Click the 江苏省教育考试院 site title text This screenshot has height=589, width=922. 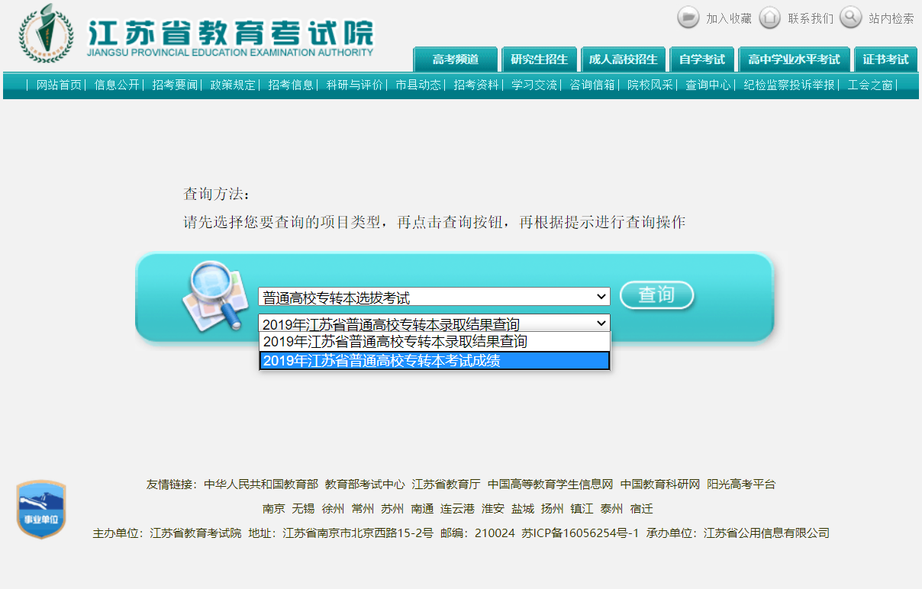click(231, 33)
